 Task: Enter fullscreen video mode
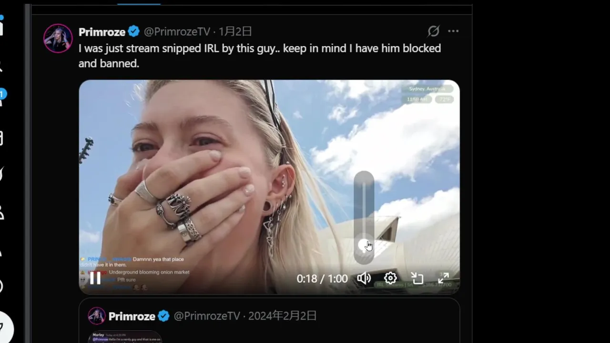[444, 278]
